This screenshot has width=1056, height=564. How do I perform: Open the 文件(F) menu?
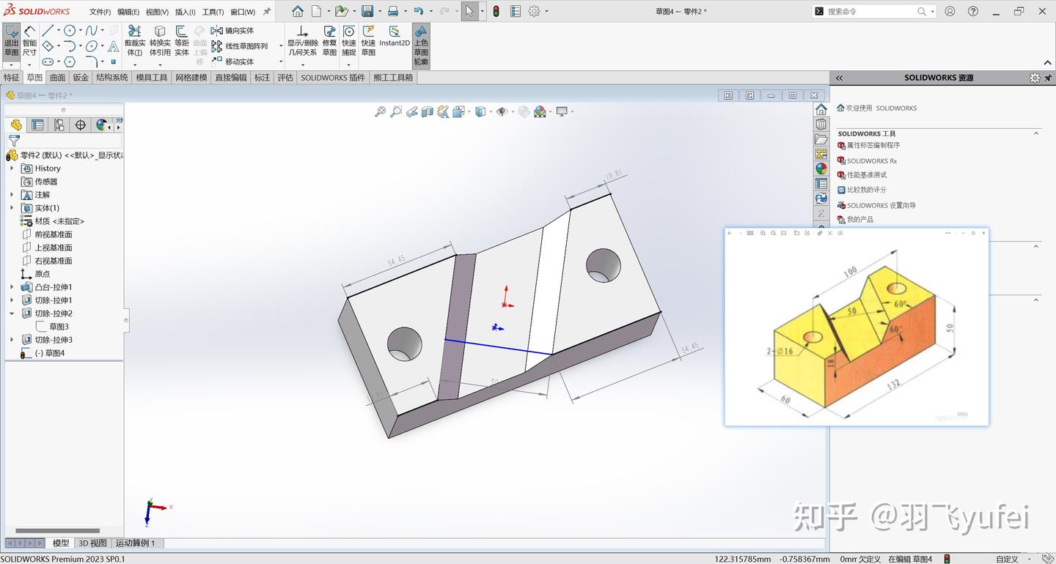pos(100,12)
